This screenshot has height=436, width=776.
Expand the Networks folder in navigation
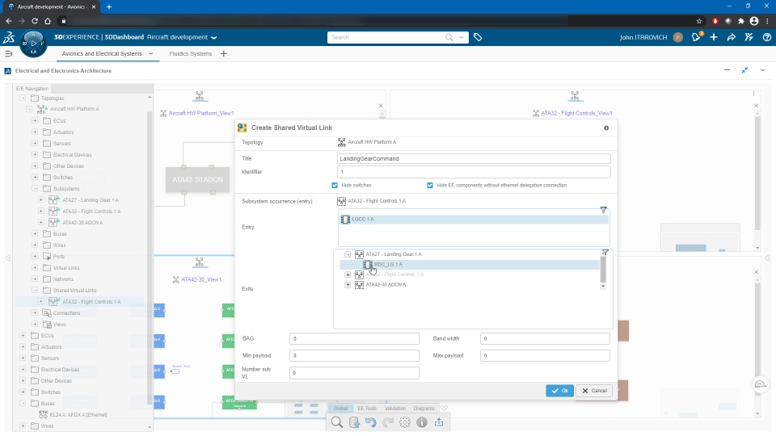tap(35, 279)
